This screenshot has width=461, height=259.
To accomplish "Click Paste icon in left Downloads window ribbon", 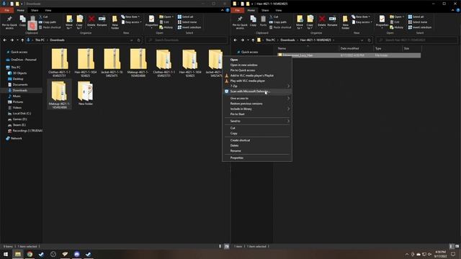I will pos(32,23).
